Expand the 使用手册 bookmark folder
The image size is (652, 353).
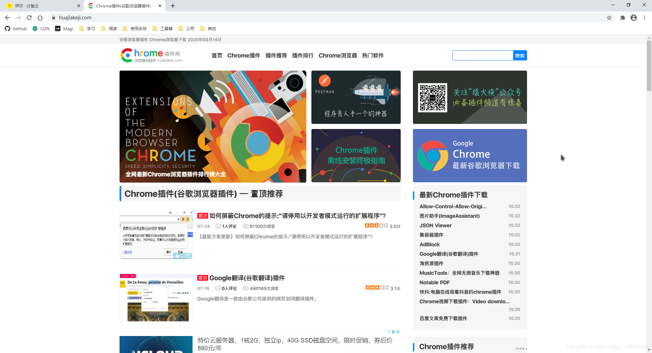pyautogui.click(x=135, y=29)
